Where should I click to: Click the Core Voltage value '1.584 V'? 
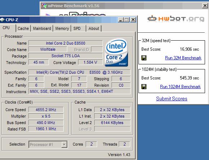(x=90, y=62)
